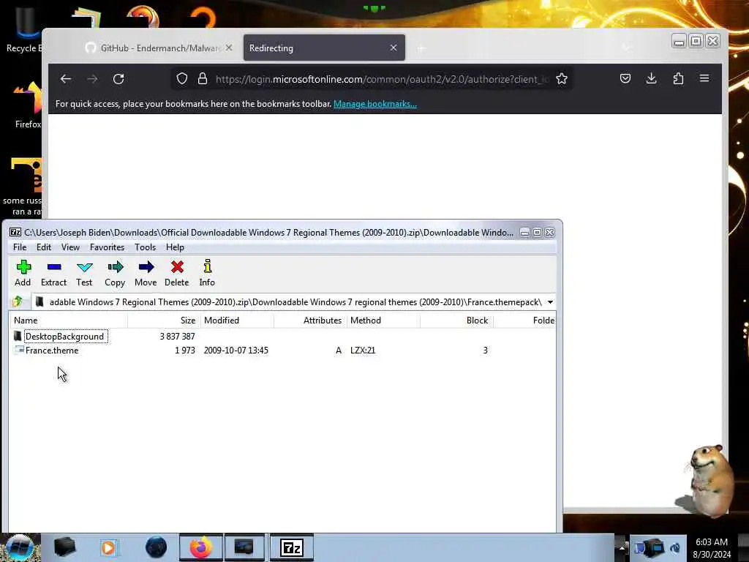Sort the list by Name column
Screen dimensions: 749x562
click(68, 321)
